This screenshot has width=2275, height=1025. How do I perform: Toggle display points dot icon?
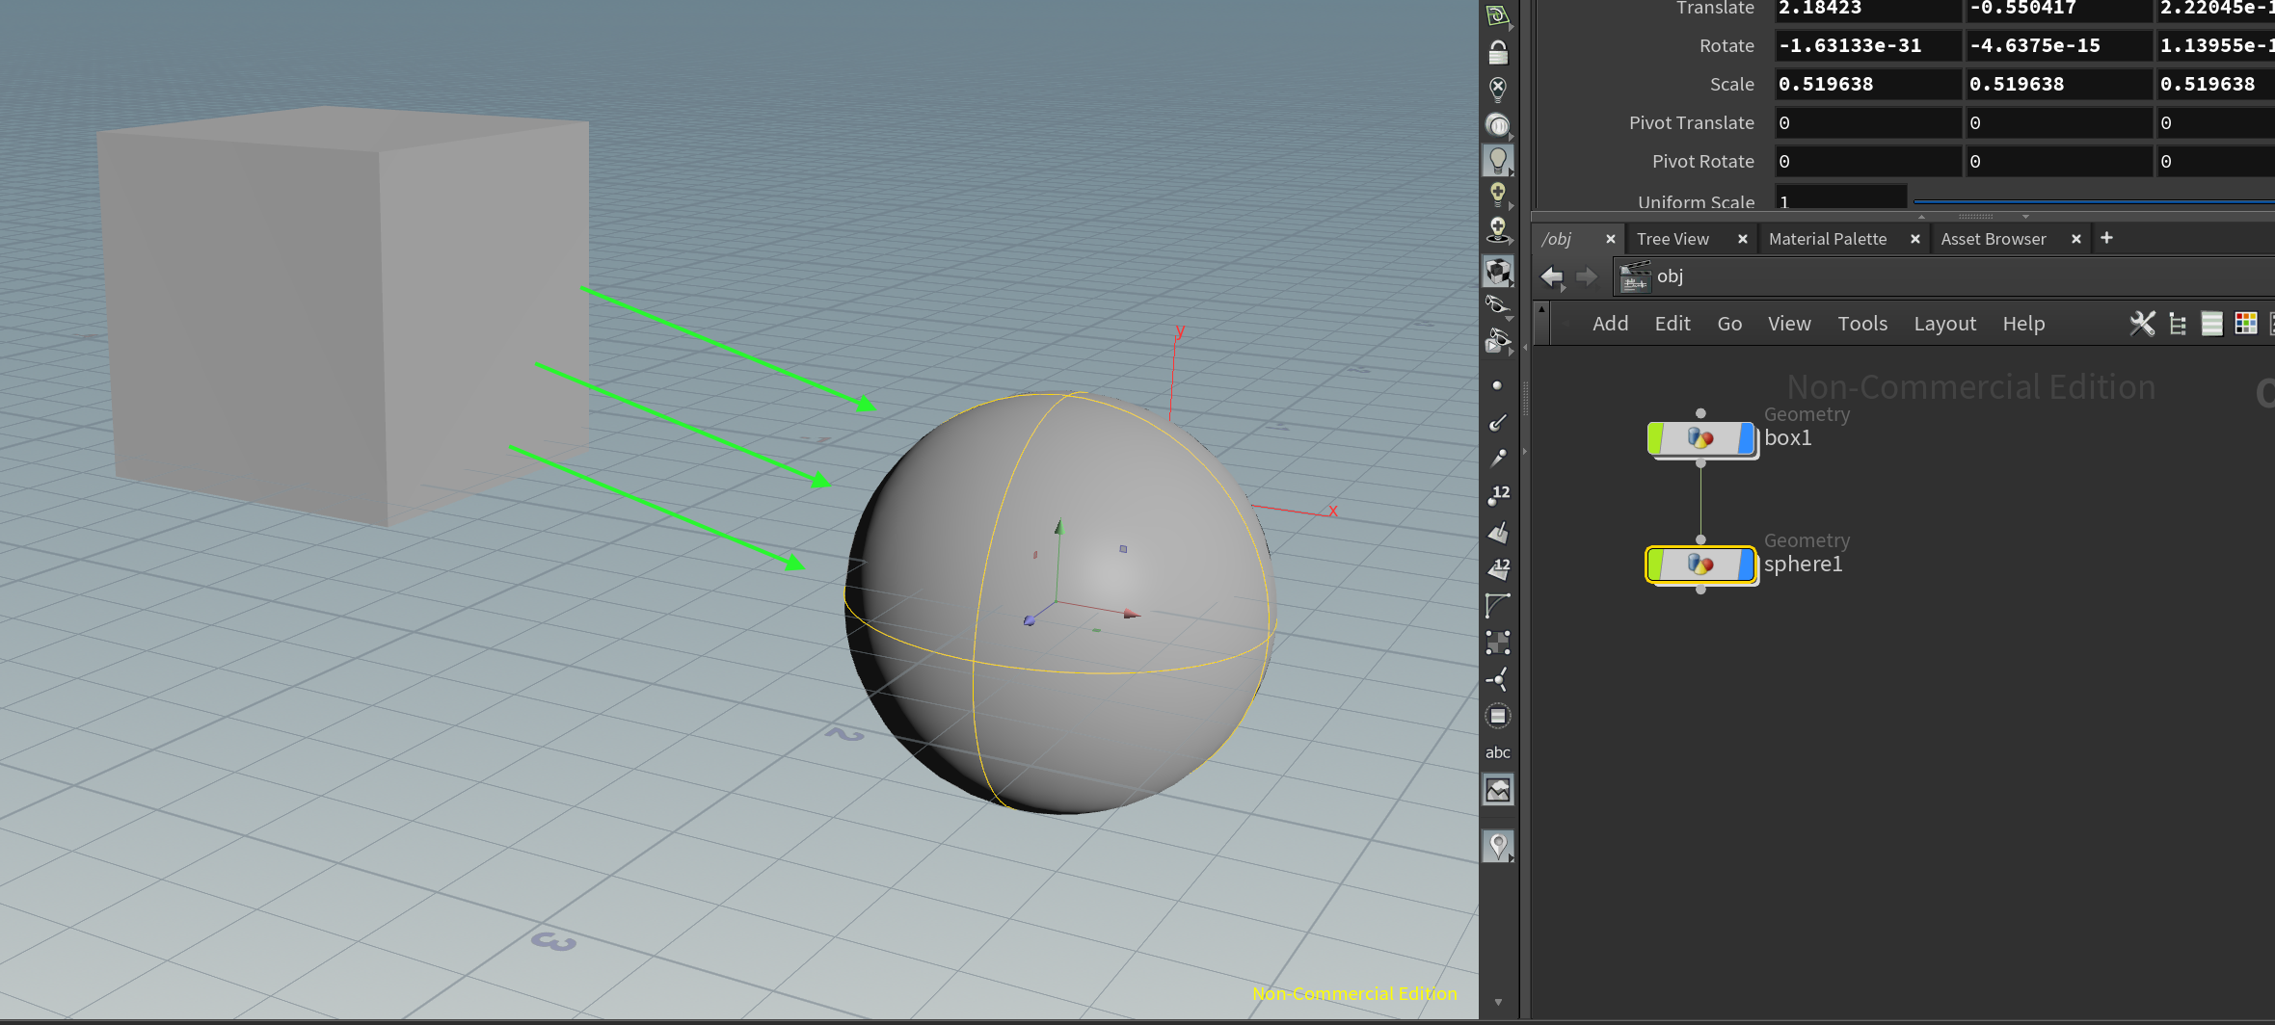(x=1497, y=385)
